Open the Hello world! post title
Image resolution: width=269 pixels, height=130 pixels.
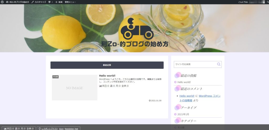click(x=107, y=76)
